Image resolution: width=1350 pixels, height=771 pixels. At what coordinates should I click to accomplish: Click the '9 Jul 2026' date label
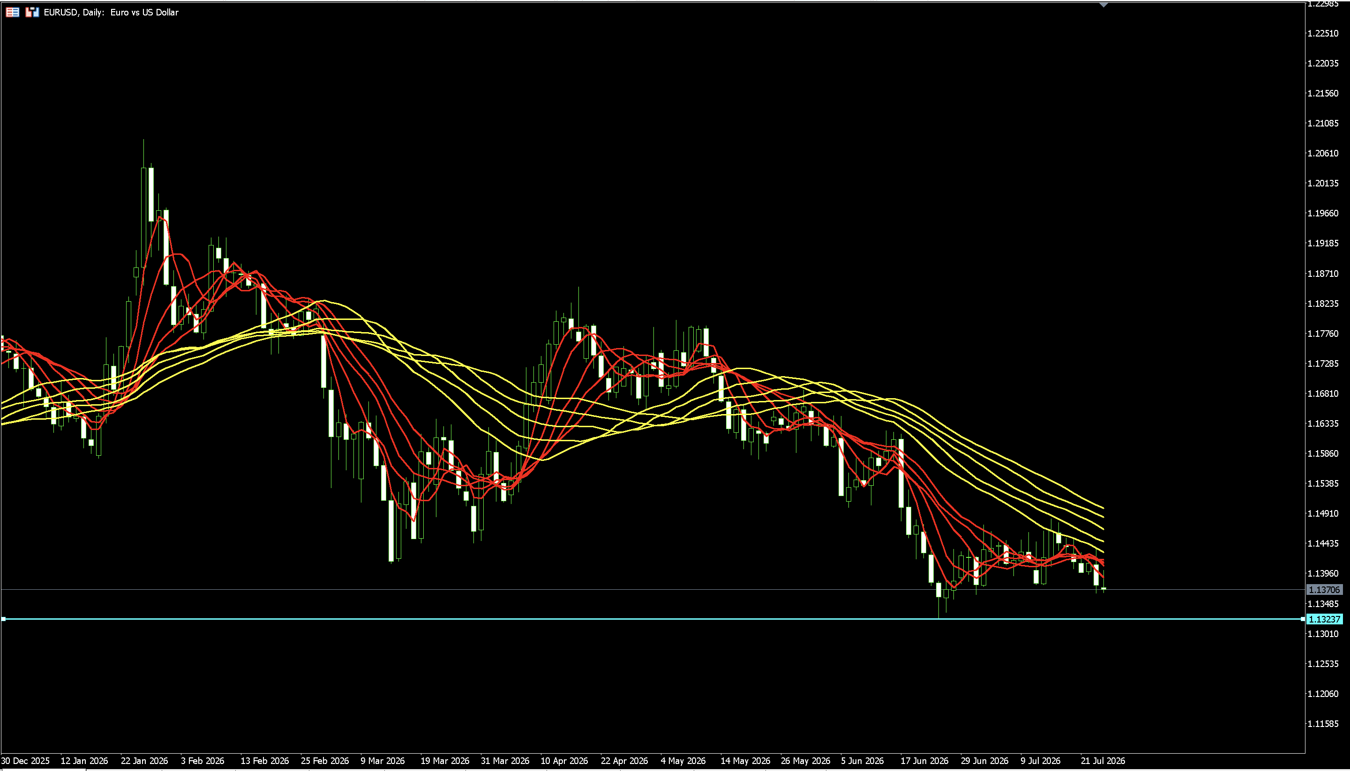[x=1041, y=761]
